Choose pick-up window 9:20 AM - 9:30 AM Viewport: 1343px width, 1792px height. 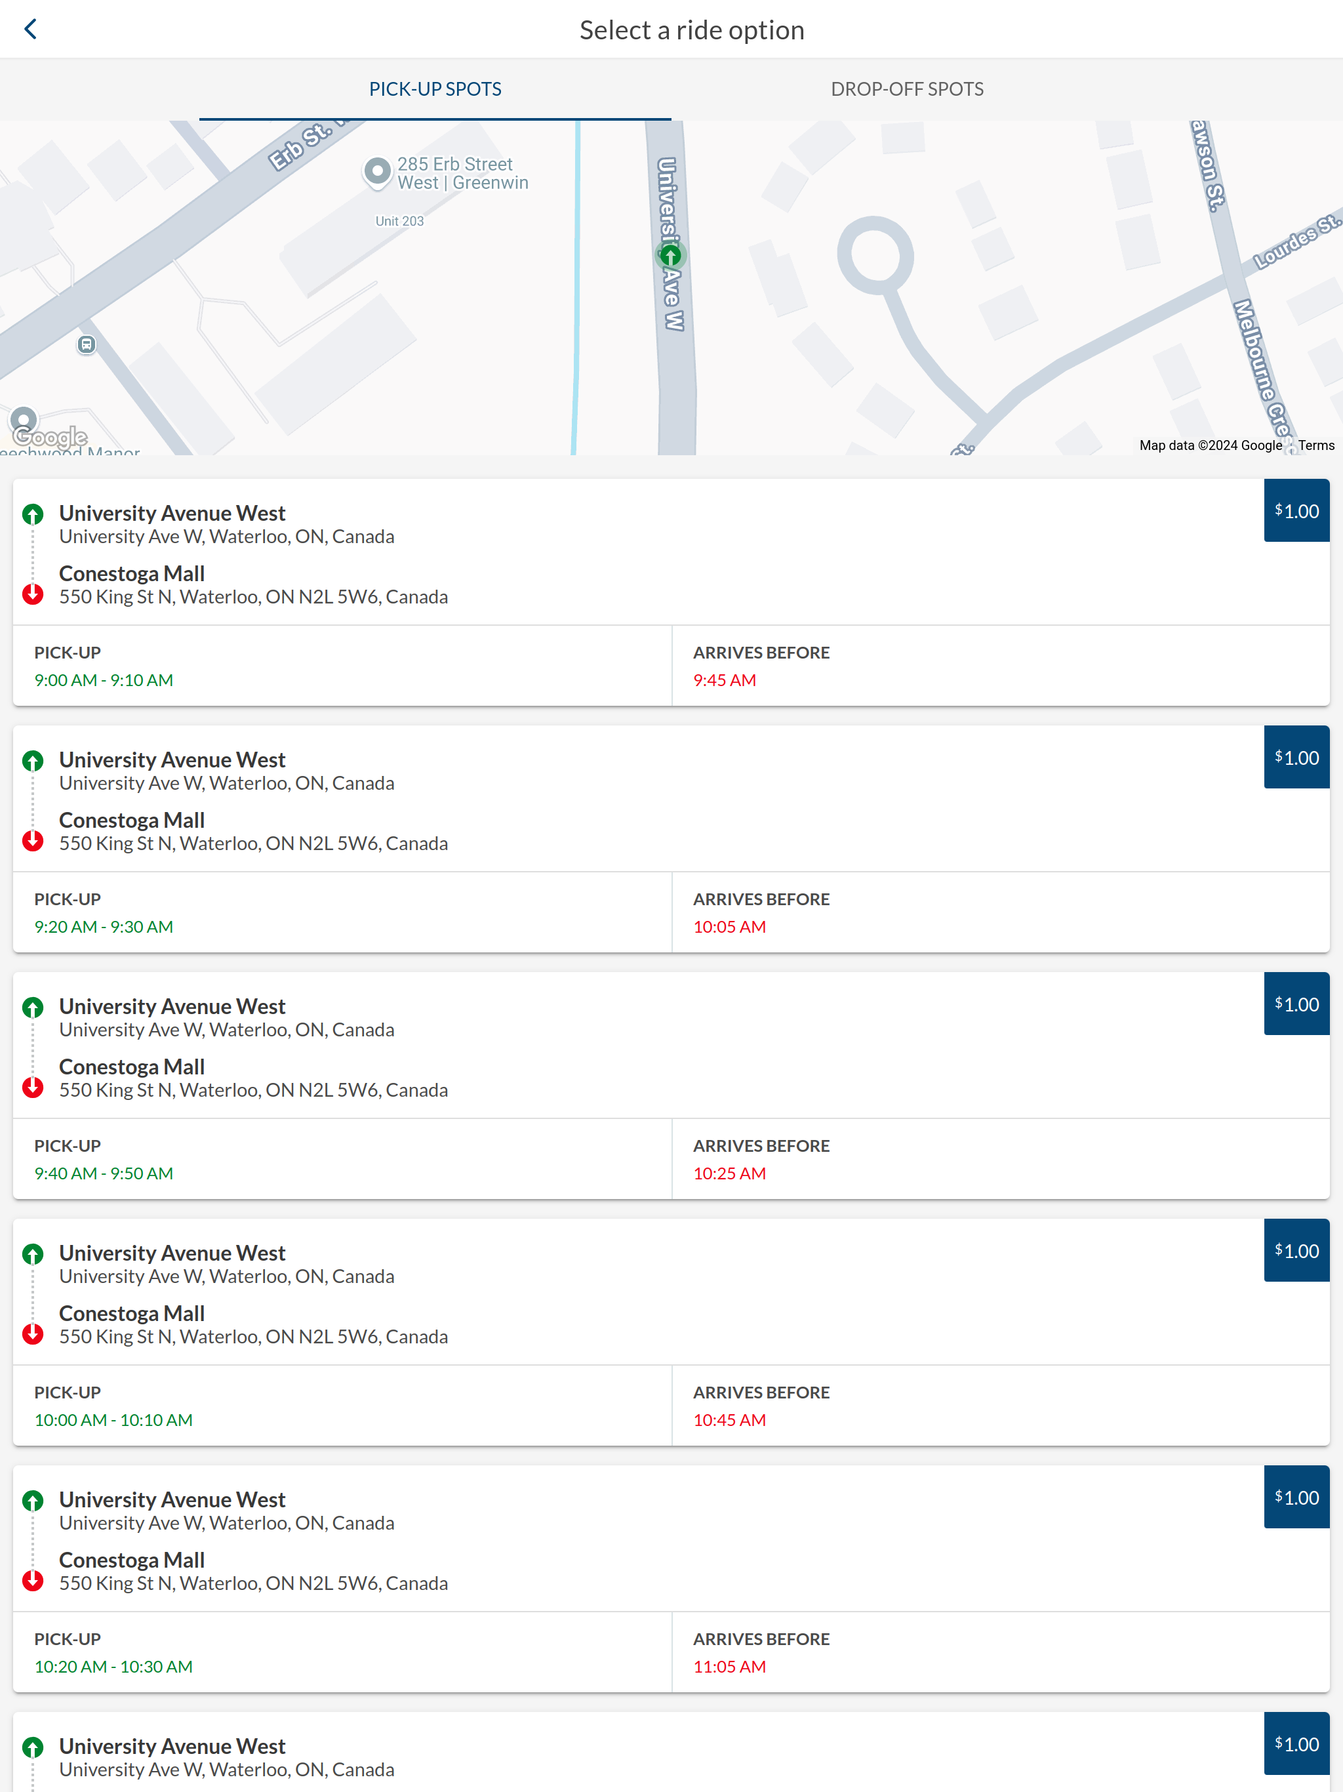tap(104, 926)
